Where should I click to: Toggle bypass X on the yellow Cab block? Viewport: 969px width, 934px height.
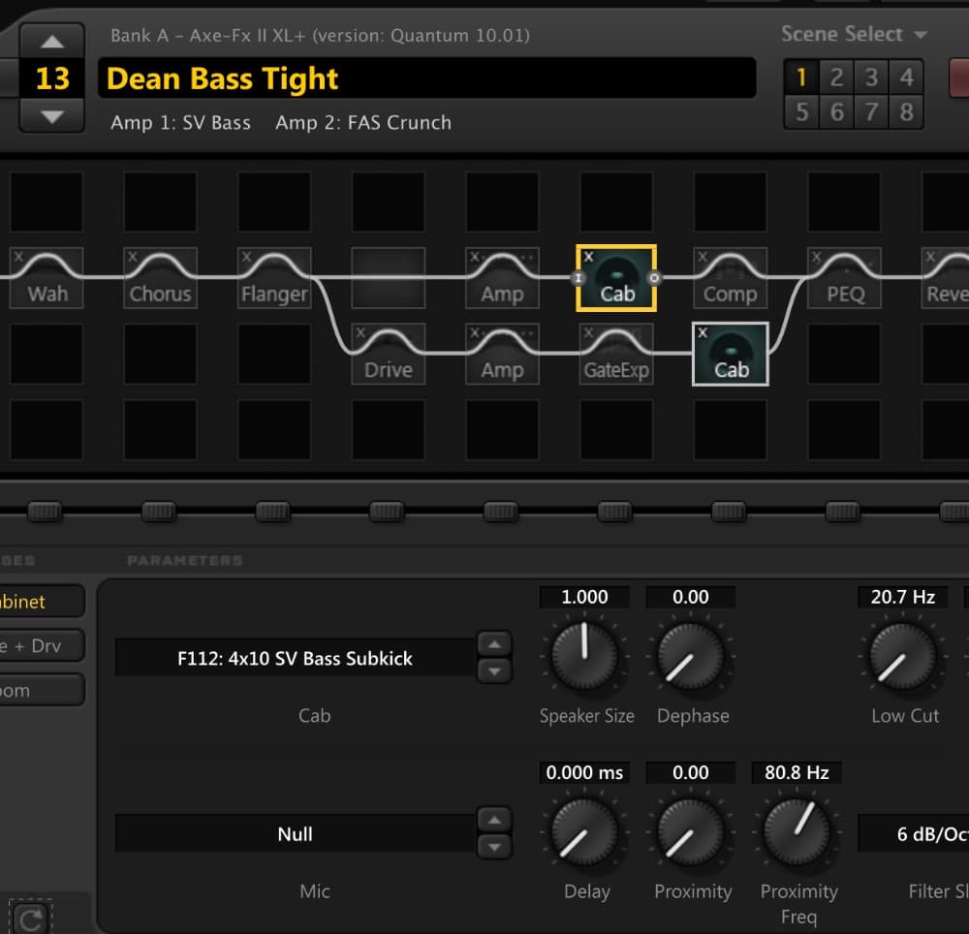click(x=588, y=257)
